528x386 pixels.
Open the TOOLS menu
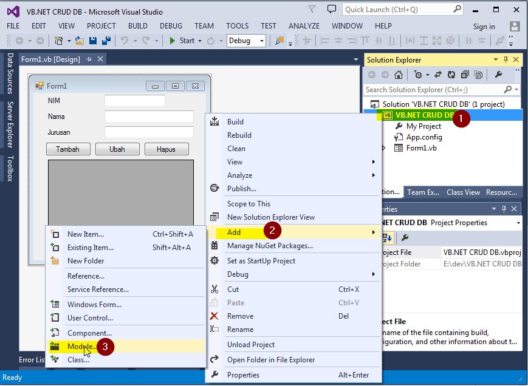tap(238, 26)
